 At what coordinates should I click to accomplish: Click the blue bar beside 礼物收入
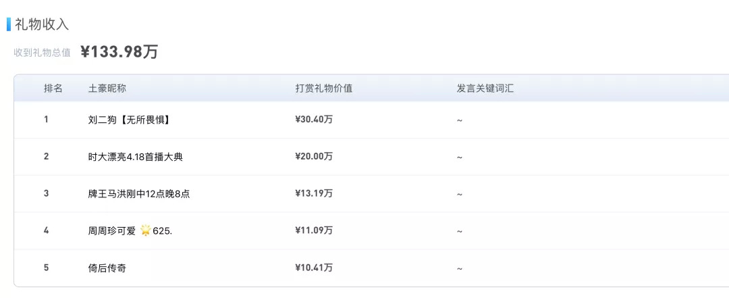coord(9,24)
